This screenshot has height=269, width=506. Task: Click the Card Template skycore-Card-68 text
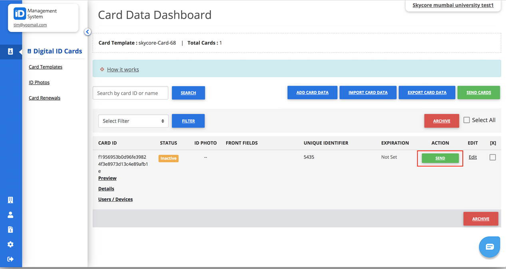click(137, 43)
